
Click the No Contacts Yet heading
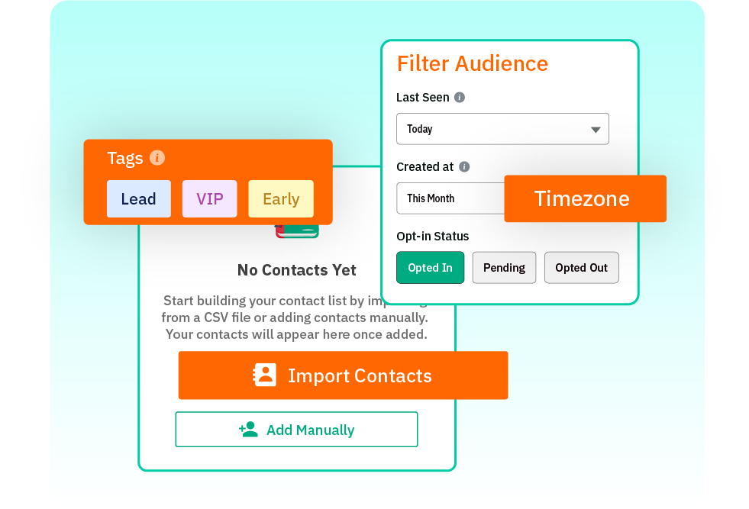pyautogui.click(x=296, y=270)
